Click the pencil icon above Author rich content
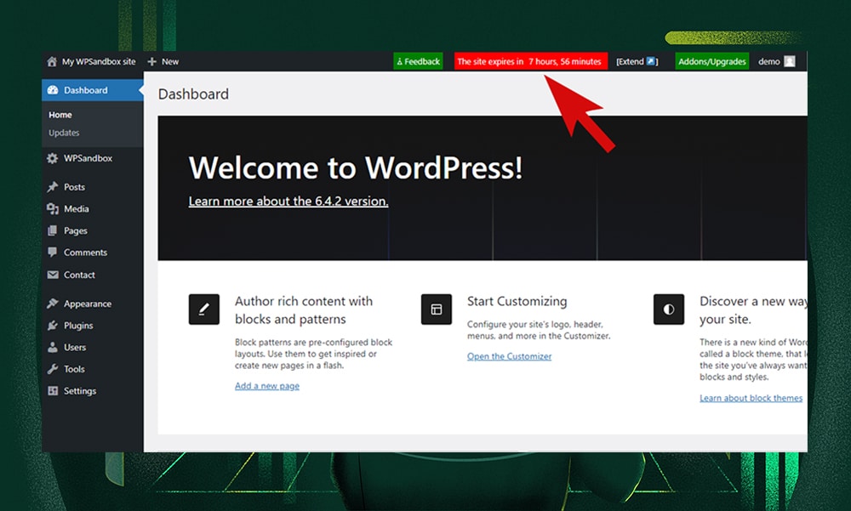 (204, 309)
